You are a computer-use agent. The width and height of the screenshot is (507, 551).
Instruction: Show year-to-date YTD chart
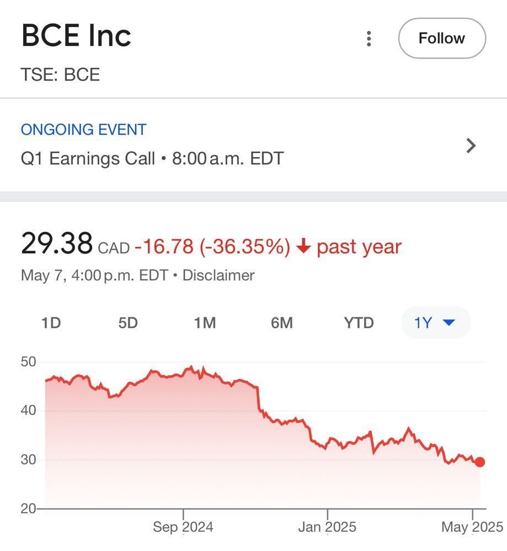(x=359, y=322)
